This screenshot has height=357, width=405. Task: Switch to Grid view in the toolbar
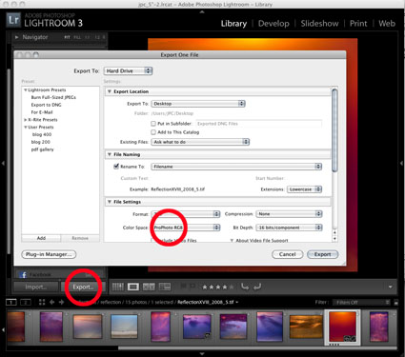coord(118,287)
